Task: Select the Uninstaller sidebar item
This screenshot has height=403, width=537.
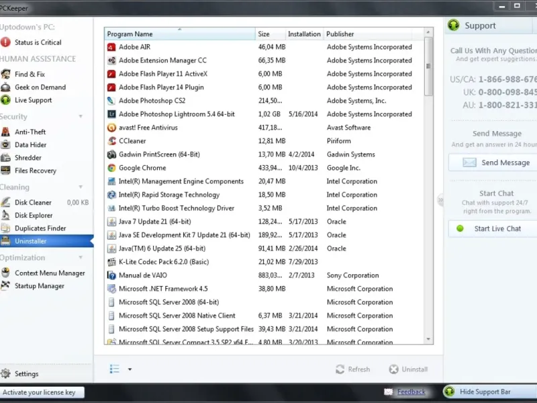Action: (46, 241)
